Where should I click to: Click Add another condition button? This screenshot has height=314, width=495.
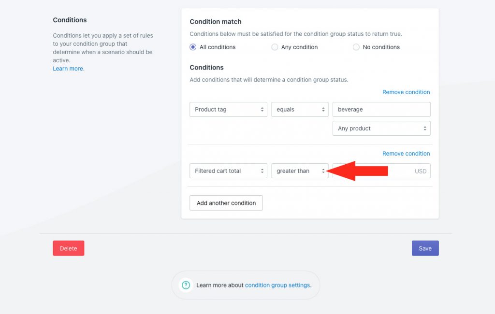(226, 203)
